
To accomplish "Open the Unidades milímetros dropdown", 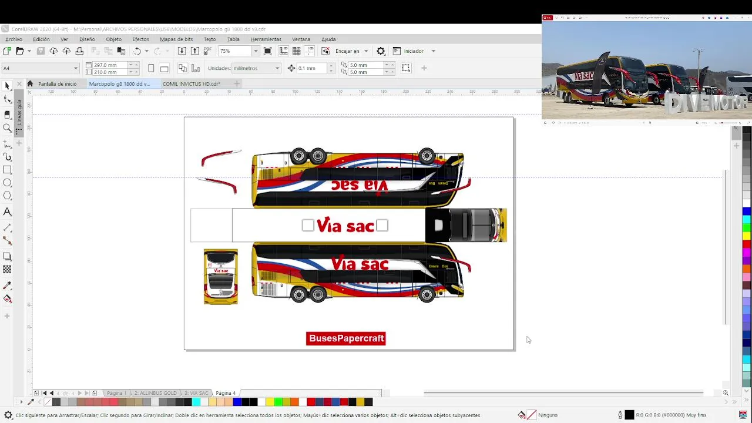I will (277, 68).
